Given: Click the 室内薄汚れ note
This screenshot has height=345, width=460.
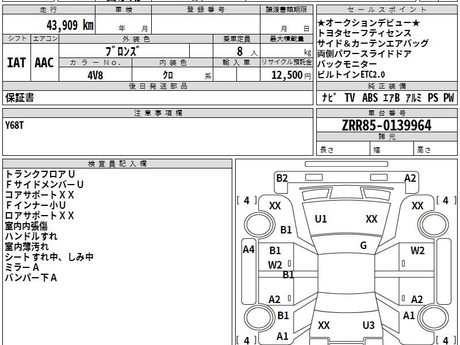Looking at the screenshot, I should coord(26,247).
